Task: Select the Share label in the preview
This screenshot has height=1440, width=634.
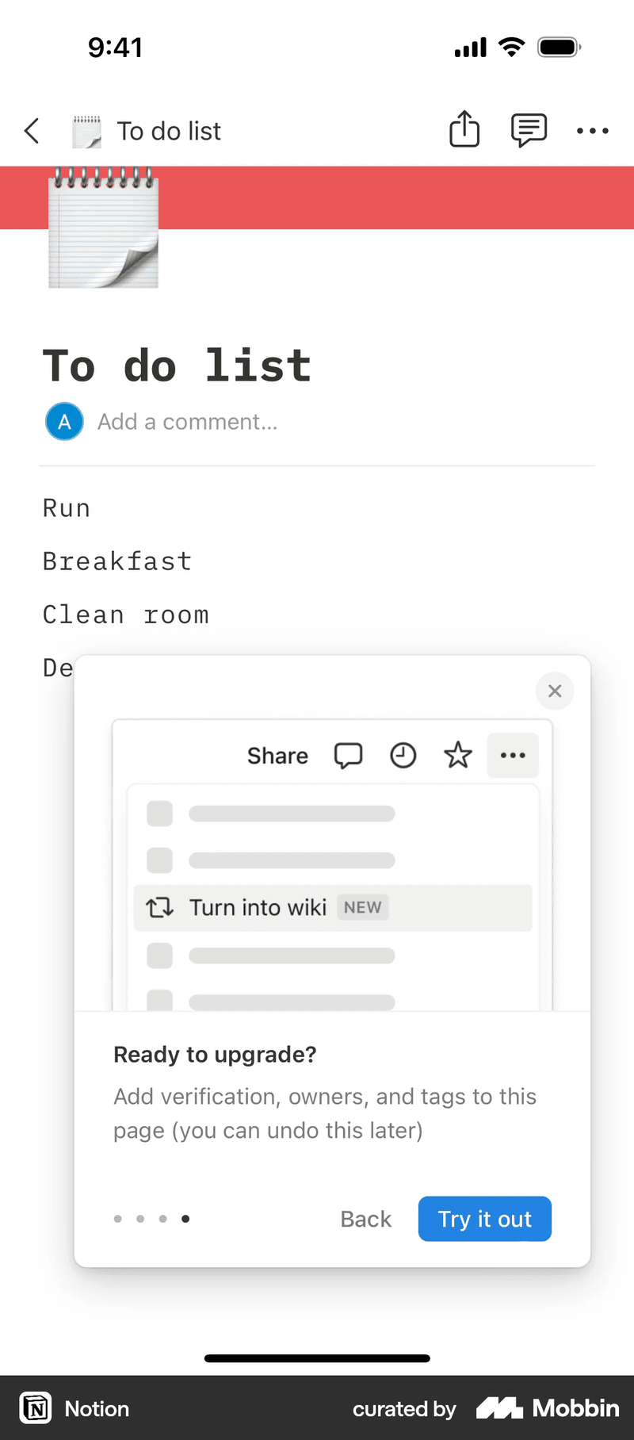Action: 277,755
